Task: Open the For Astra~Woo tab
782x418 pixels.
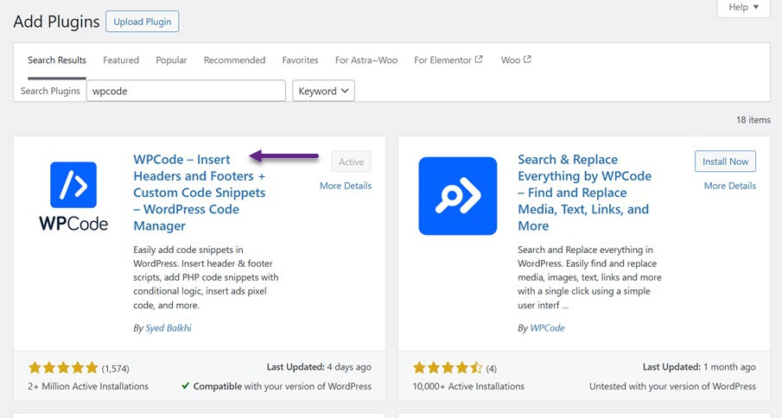Action: (x=366, y=60)
